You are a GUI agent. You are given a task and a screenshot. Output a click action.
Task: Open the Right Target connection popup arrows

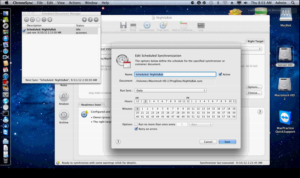coord(260,49)
